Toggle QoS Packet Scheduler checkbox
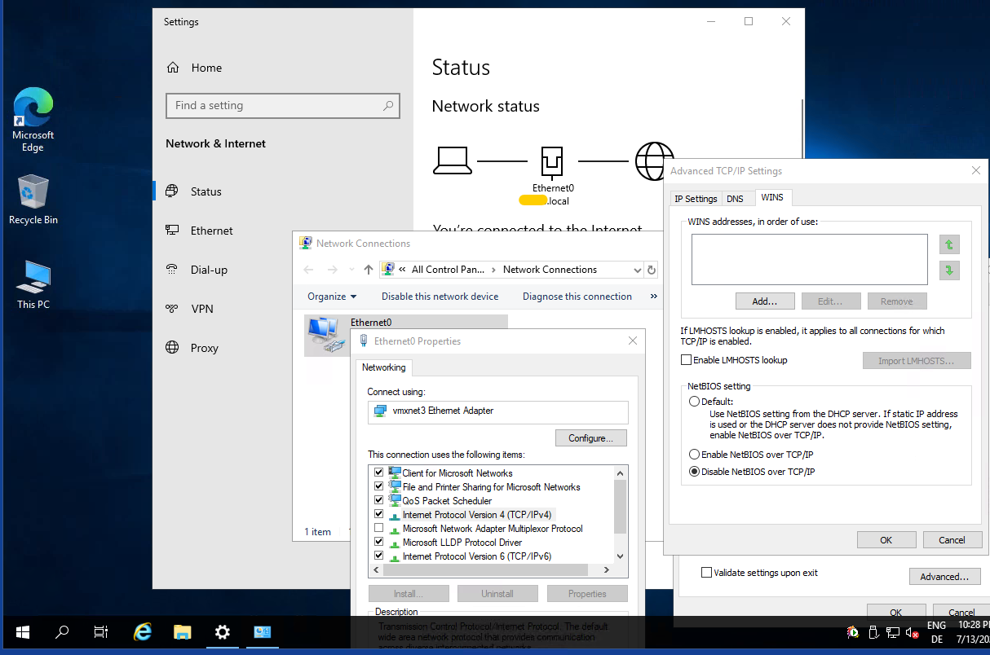The height and width of the screenshot is (655, 990). tap(378, 500)
